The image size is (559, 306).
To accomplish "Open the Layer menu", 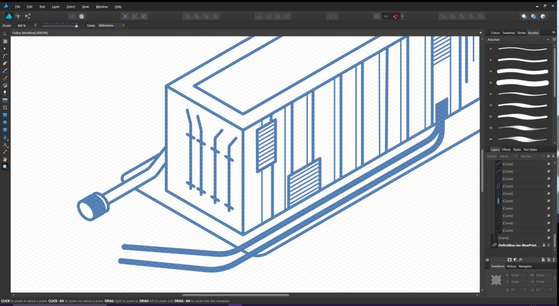I will [56, 7].
